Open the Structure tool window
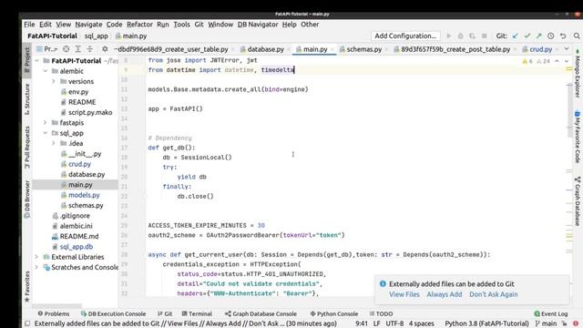 (x=27, y=98)
